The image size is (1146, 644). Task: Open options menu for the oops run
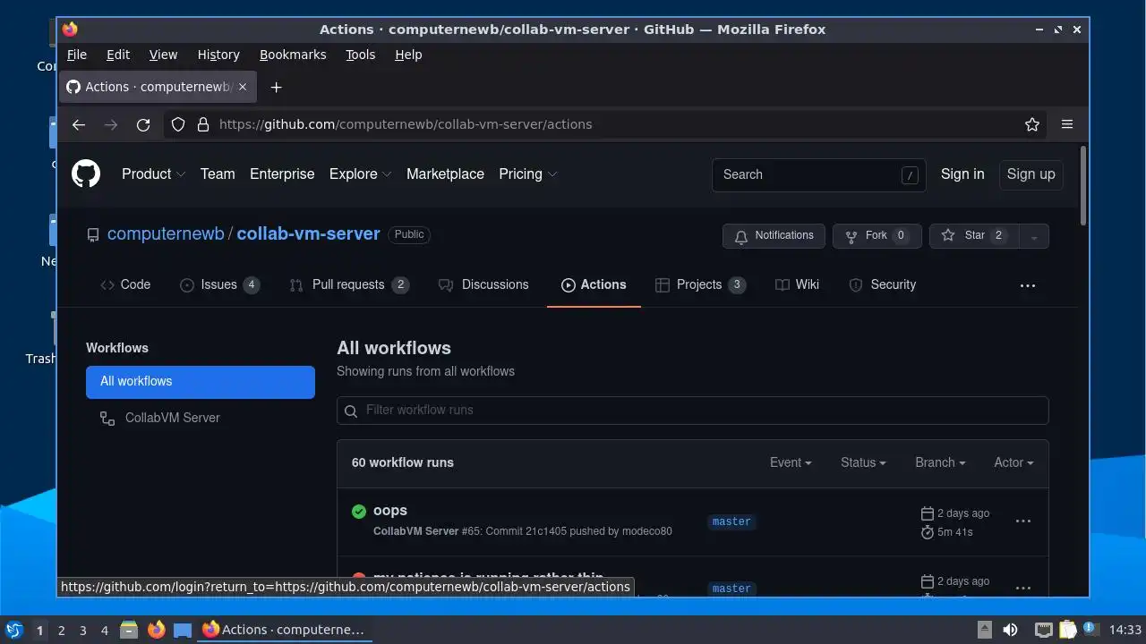1023,521
